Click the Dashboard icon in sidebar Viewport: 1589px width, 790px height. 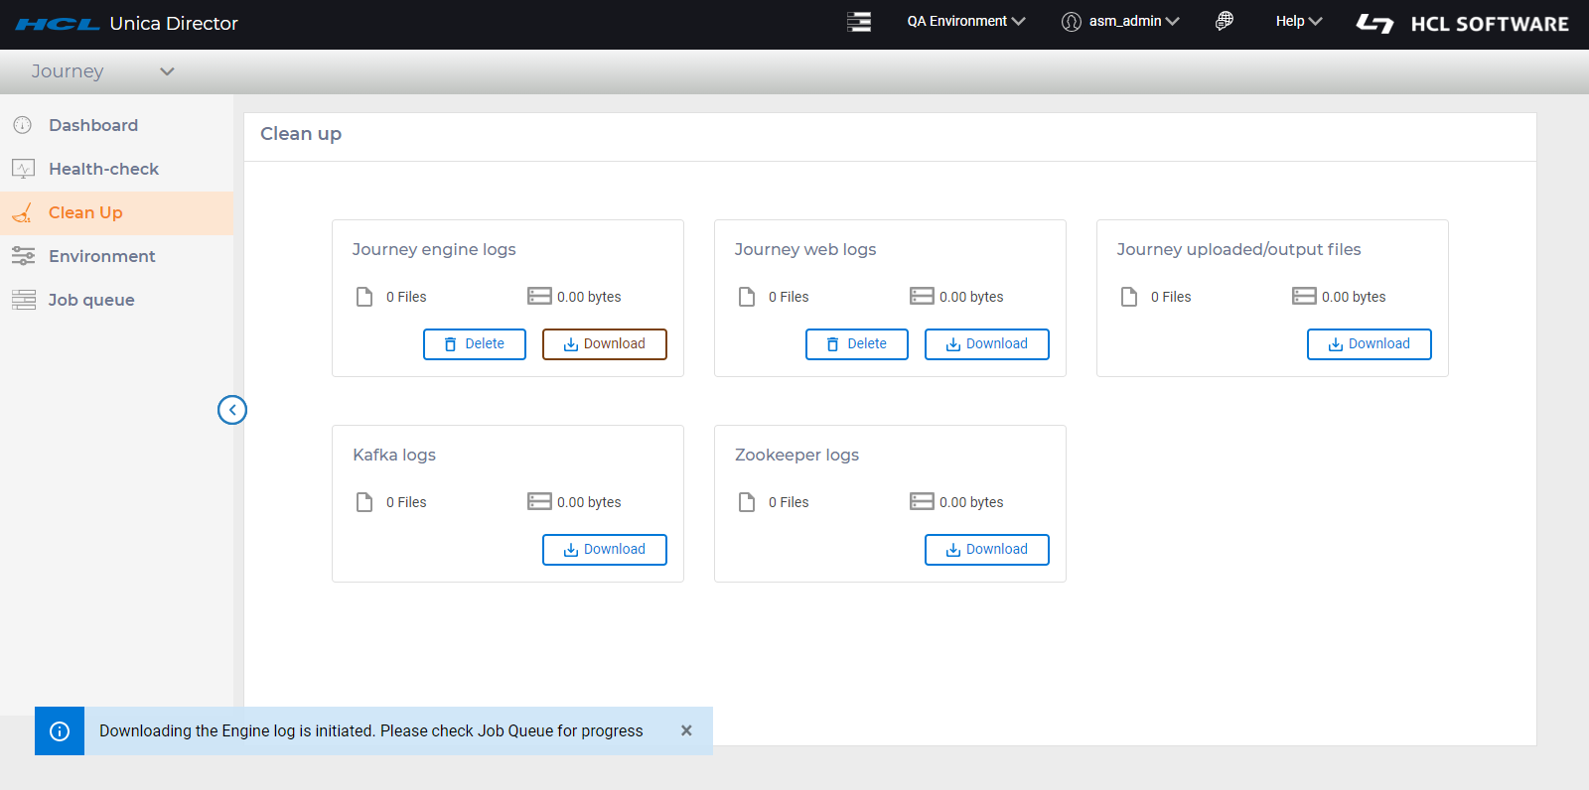coord(22,125)
